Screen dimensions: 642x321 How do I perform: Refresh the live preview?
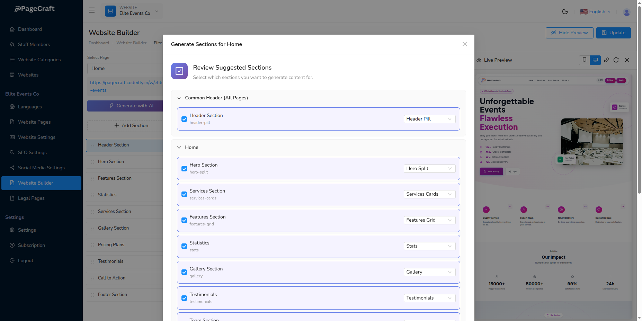click(616, 60)
